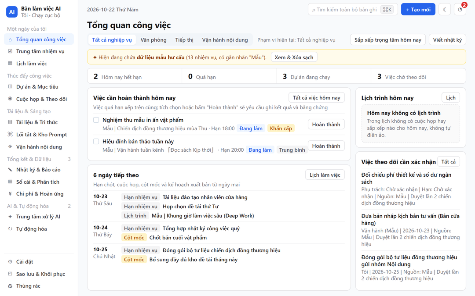475x296 pixels.
Task: Click Hoàn thành for Hiệu đính bản thảo task
Action: click(326, 146)
